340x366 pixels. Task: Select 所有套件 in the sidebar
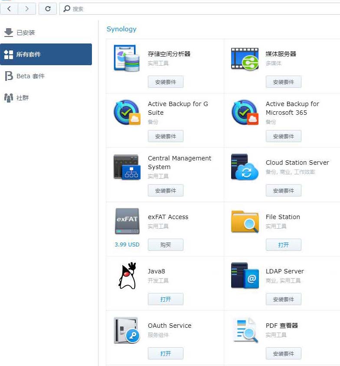click(46, 54)
